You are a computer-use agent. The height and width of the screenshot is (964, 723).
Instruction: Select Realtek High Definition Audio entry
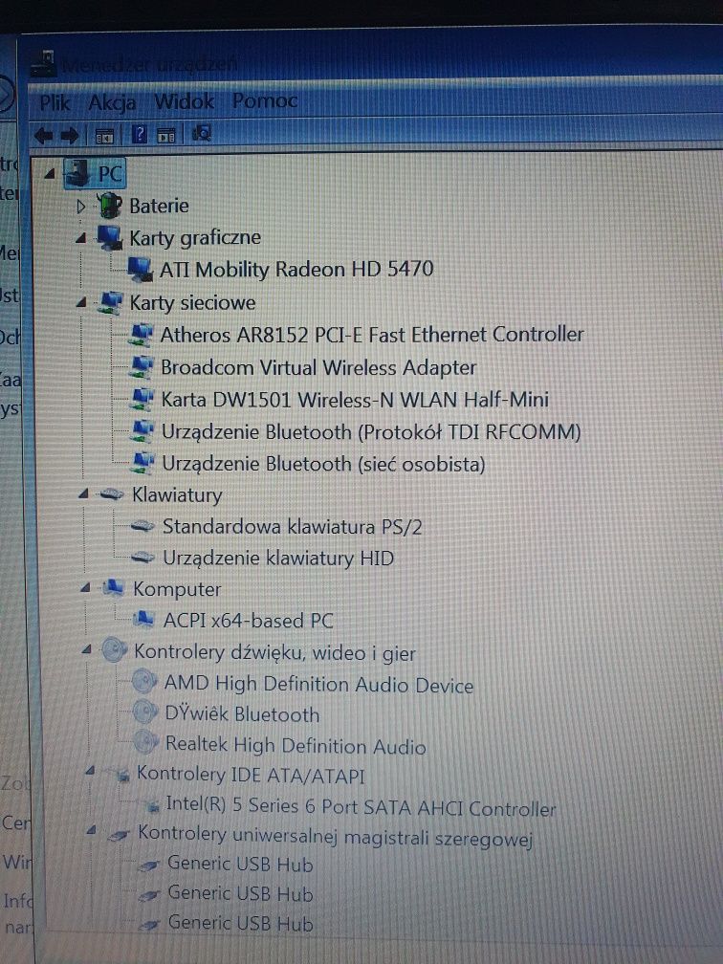pyautogui.click(x=296, y=745)
